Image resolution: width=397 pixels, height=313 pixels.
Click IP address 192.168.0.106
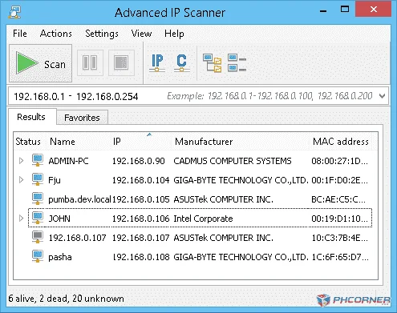(141, 219)
